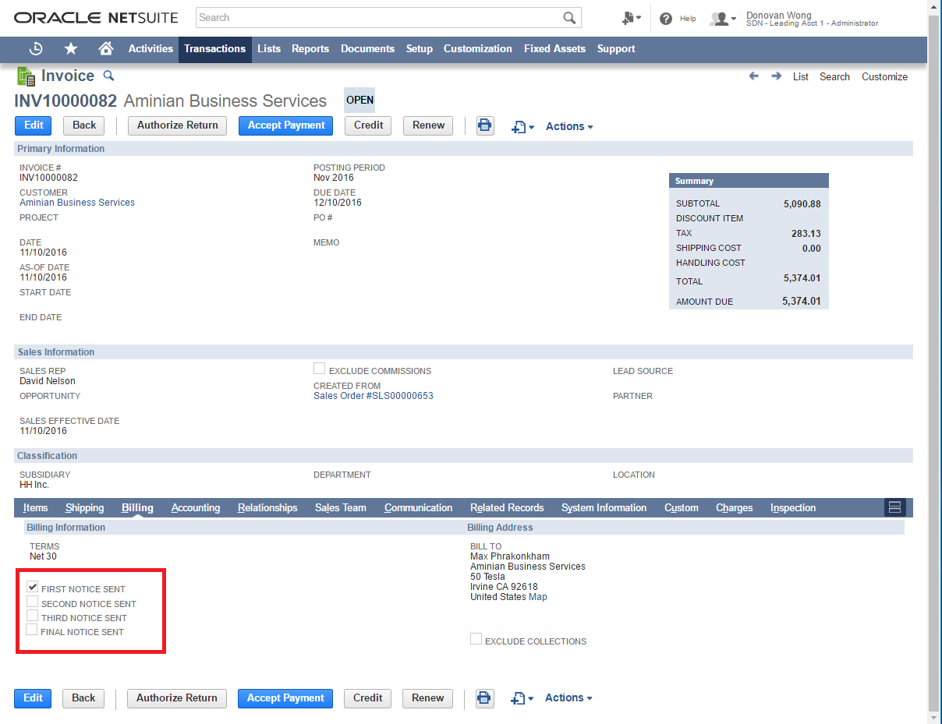Image resolution: width=942 pixels, height=724 pixels.
Task: Open Sales Order #SLS00000653 link
Action: pos(374,396)
